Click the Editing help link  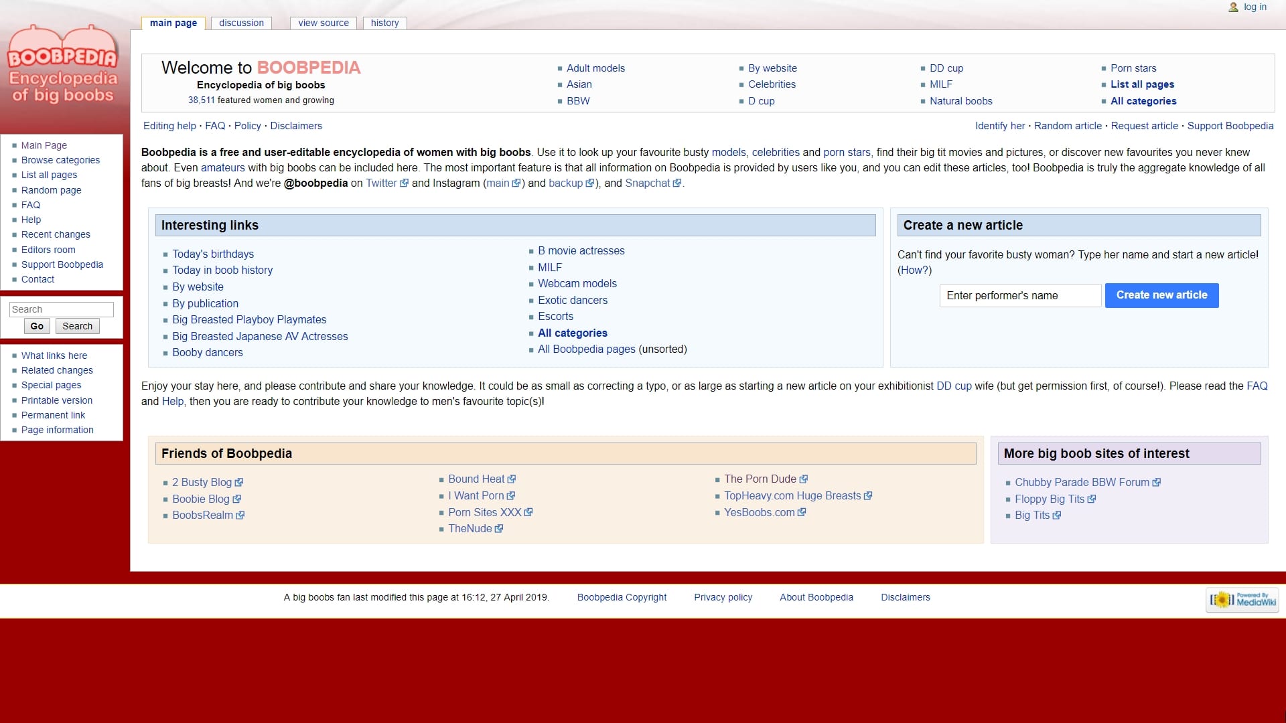pos(169,126)
